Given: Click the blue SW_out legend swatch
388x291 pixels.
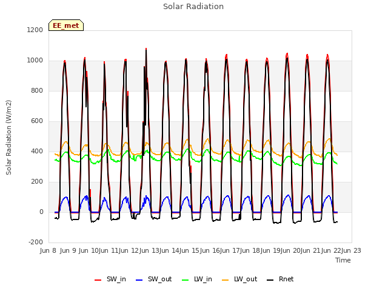Looking at the screenshot, I should pos(139,280).
